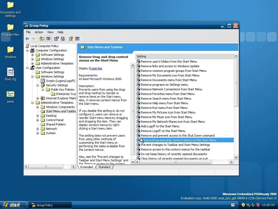Click the taskbar clock showing 12:25
278x209 pixels.
[268, 205]
